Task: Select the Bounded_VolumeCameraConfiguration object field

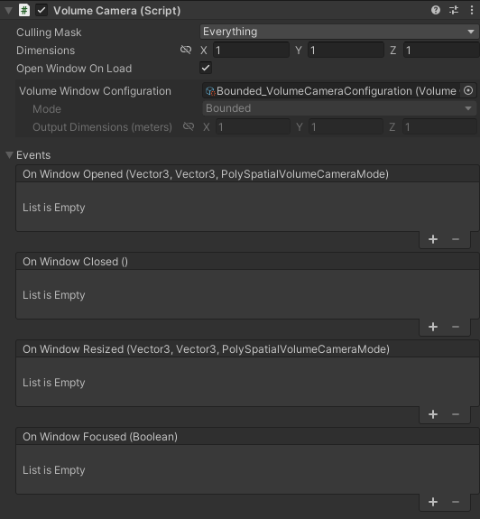Action: pyautogui.click(x=331, y=90)
